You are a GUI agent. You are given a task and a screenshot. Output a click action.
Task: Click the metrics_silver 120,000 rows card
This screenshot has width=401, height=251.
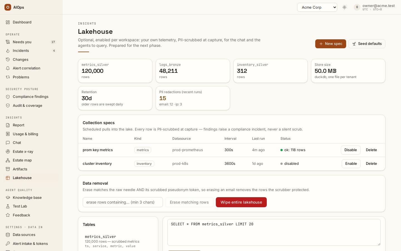click(115, 71)
